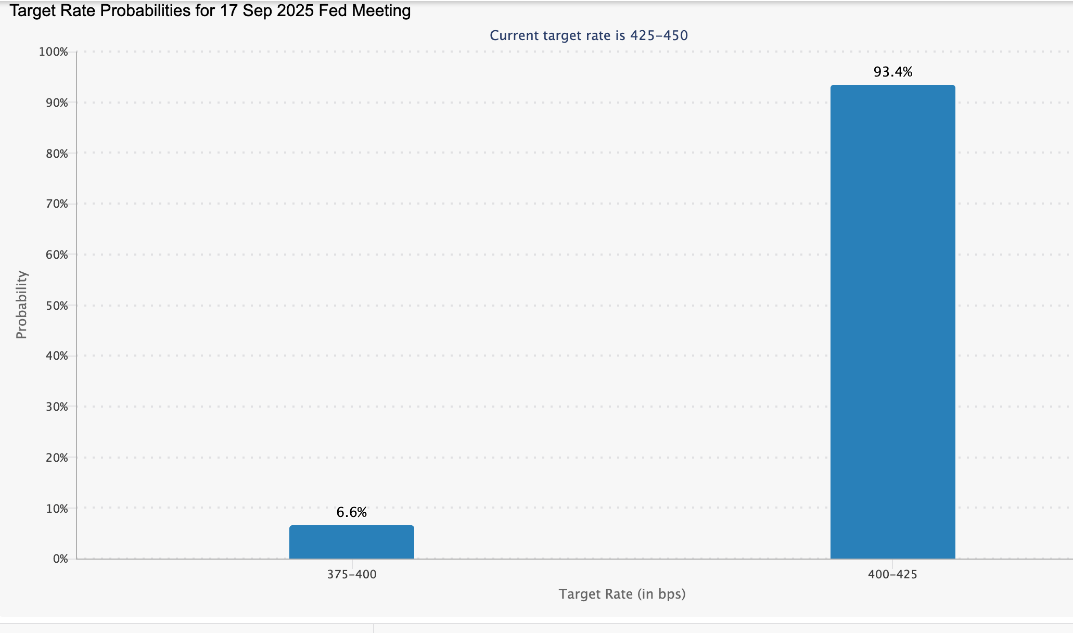Viewport: 1073px width, 633px height.
Task: Click the 6.6% data label
Action: (352, 513)
